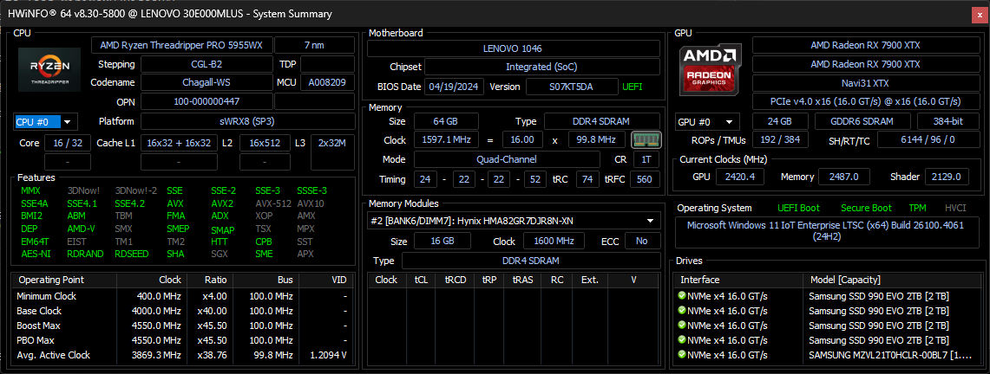Click the OPN value 100-000000447
The image size is (990, 374).
click(x=206, y=100)
